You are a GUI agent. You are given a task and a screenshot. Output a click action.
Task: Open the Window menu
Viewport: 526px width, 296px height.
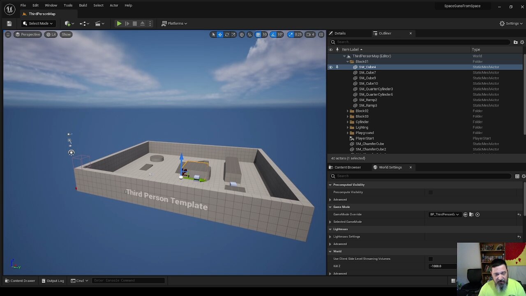point(51,5)
